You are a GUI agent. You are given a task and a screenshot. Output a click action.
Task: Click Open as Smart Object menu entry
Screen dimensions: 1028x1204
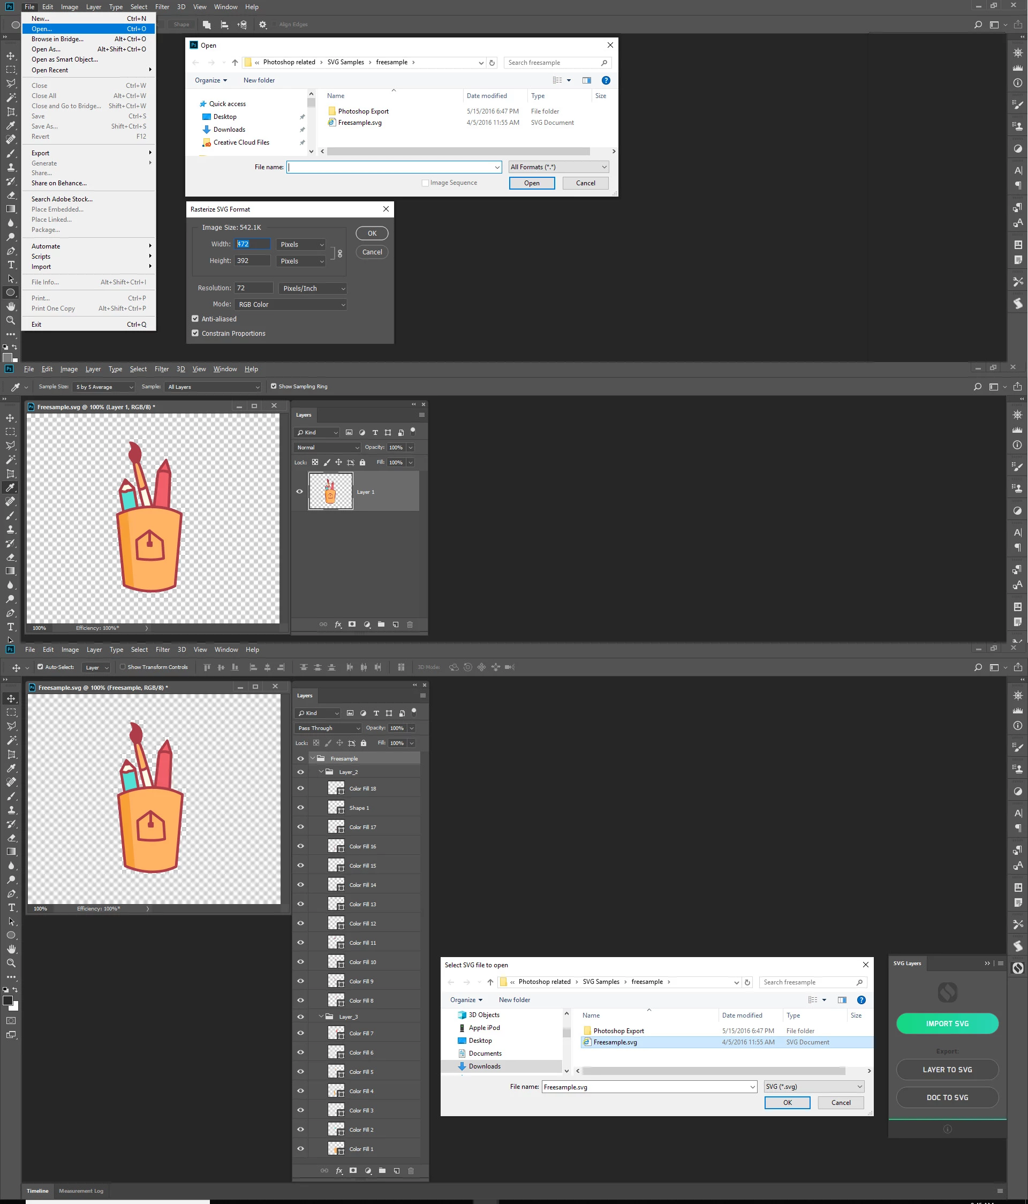point(64,59)
